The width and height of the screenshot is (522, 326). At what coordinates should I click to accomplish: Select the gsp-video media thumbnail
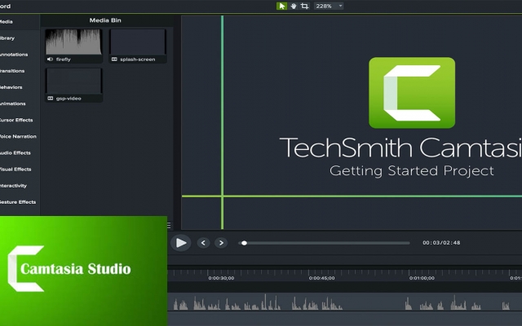coord(73,85)
